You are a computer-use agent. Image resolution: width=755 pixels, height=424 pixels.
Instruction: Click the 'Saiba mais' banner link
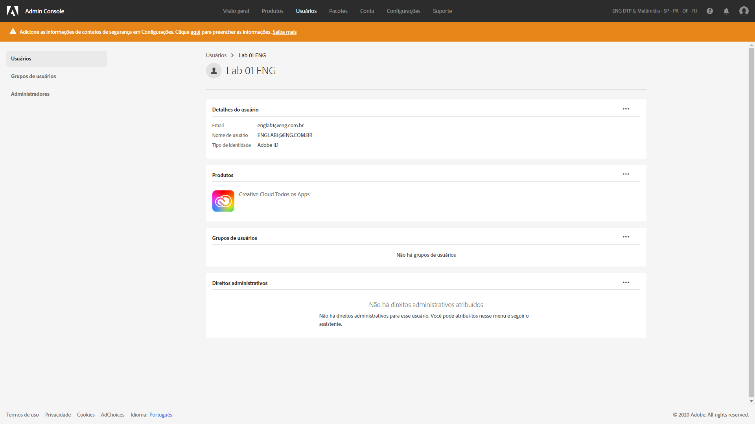point(284,32)
